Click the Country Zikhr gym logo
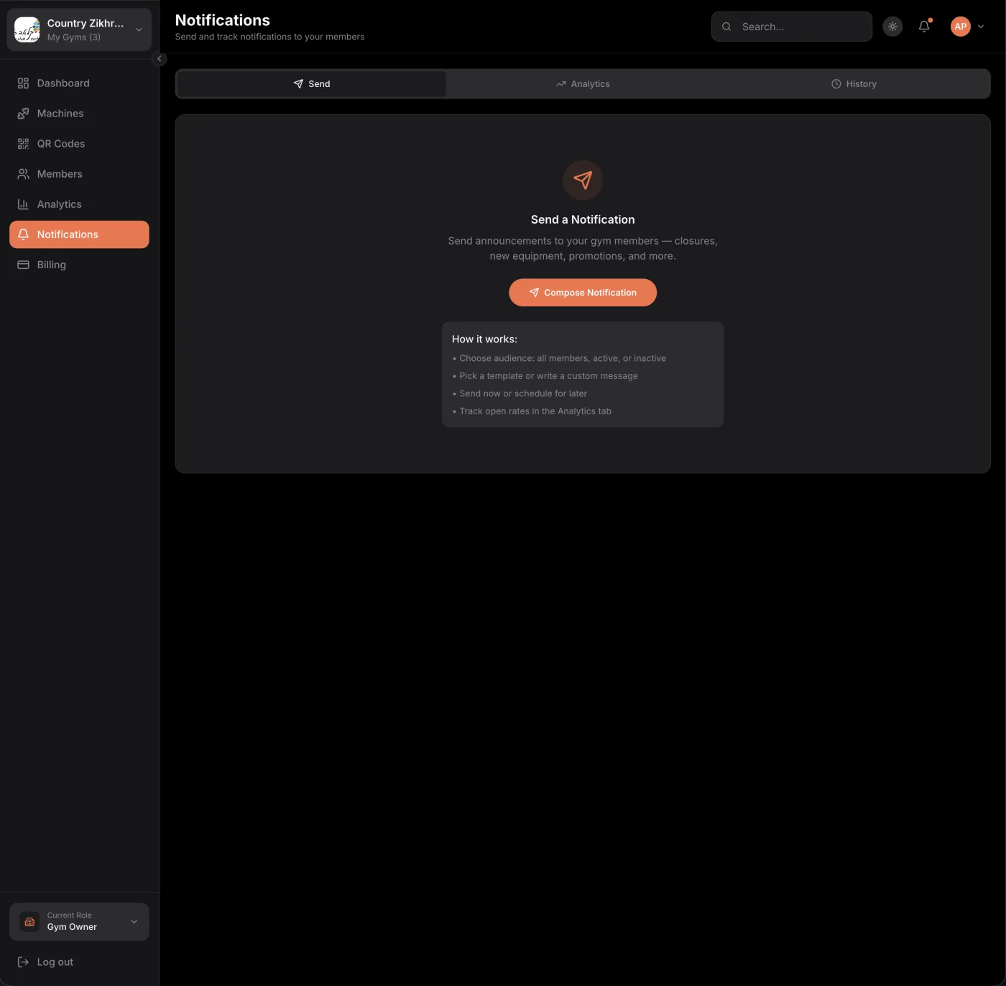 [x=27, y=30]
